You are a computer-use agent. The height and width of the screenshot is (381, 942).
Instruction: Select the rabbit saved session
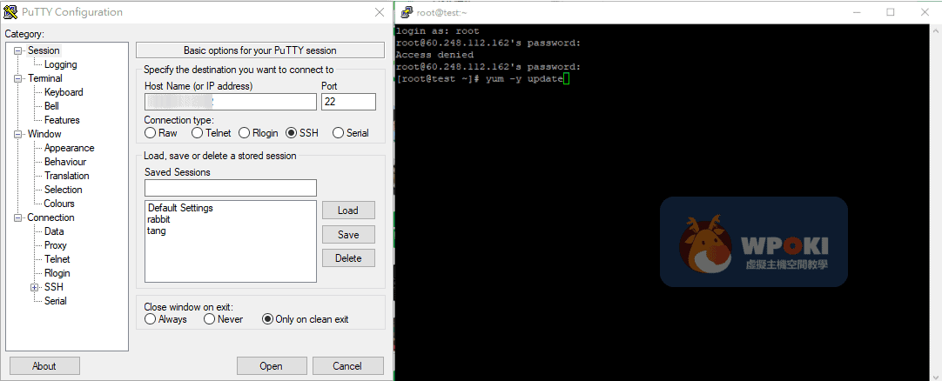(159, 219)
